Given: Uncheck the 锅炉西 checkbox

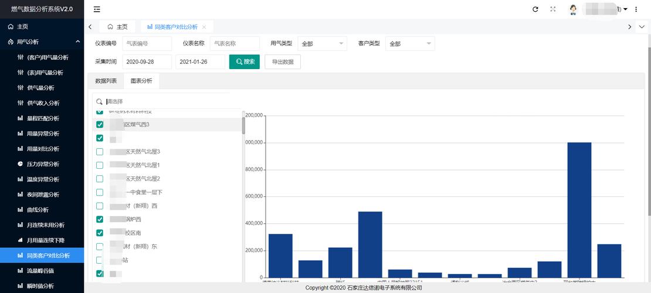Looking at the screenshot, I should point(100,219).
